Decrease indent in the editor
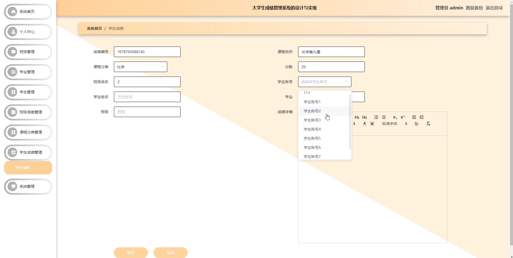 [414, 117]
